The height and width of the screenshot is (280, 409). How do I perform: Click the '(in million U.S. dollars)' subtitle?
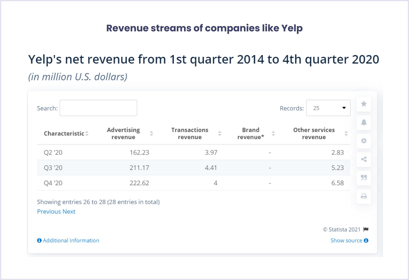(78, 77)
